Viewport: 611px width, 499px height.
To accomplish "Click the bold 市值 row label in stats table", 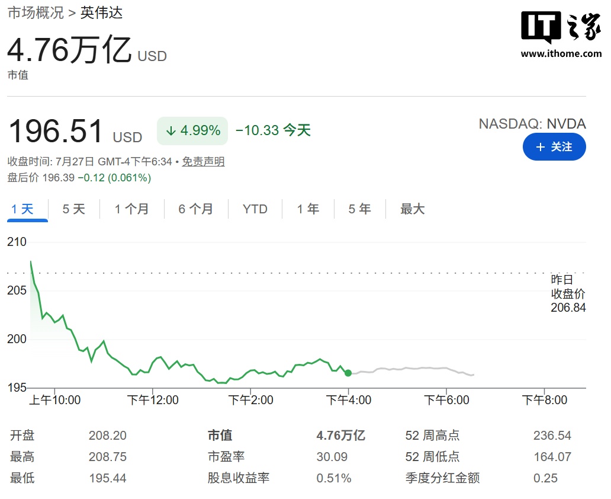I will pos(220,436).
